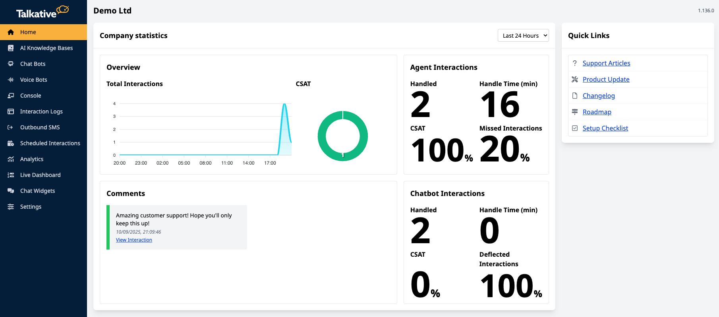Click the Talkative logo
The width and height of the screenshot is (719, 317).
42,12
